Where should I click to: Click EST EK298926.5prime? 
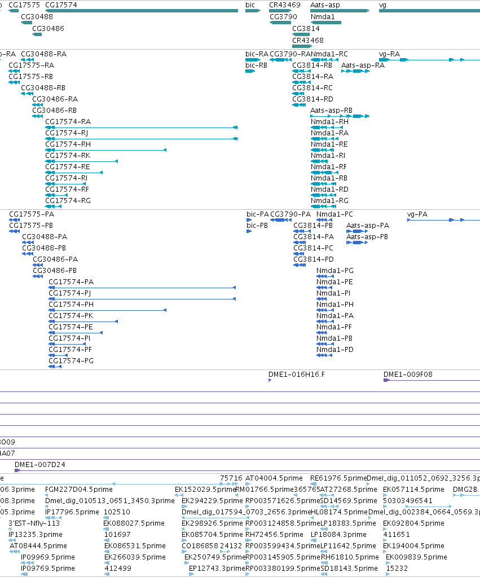point(213,523)
